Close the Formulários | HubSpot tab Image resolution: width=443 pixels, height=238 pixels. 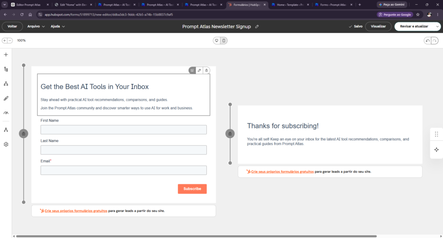(x=265, y=4)
